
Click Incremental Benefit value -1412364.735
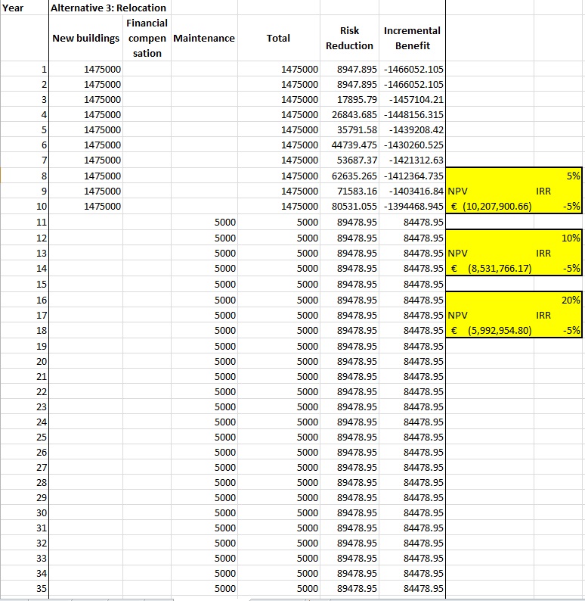tap(413, 176)
